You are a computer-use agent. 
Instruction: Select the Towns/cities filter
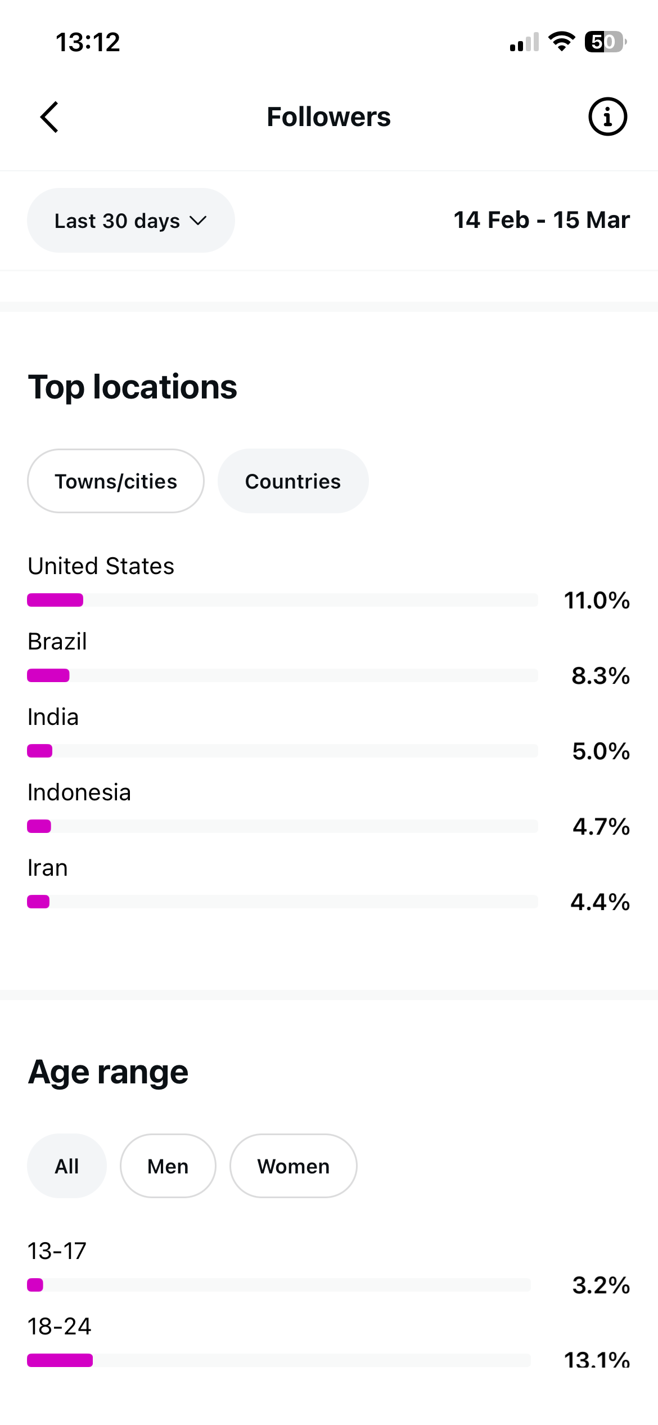(116, 481)
